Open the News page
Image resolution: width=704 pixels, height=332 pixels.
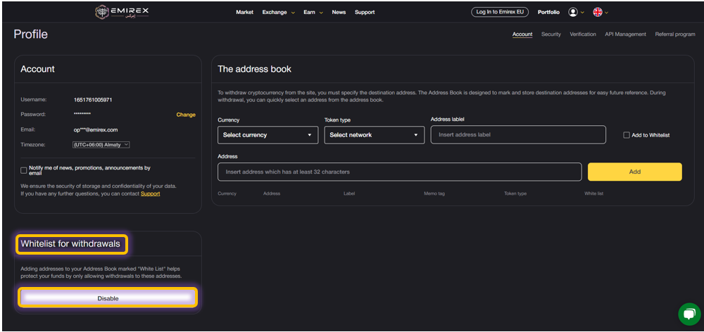click(339, 12)
